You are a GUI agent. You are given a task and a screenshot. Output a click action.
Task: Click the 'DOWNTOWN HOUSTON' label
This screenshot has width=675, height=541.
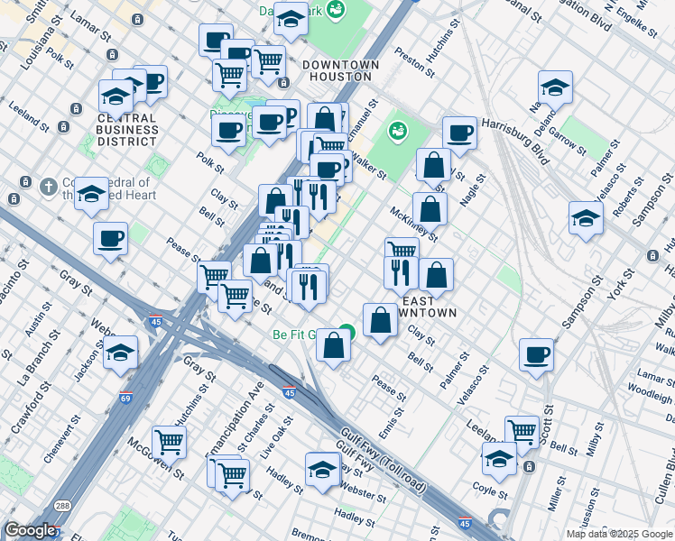340,71
